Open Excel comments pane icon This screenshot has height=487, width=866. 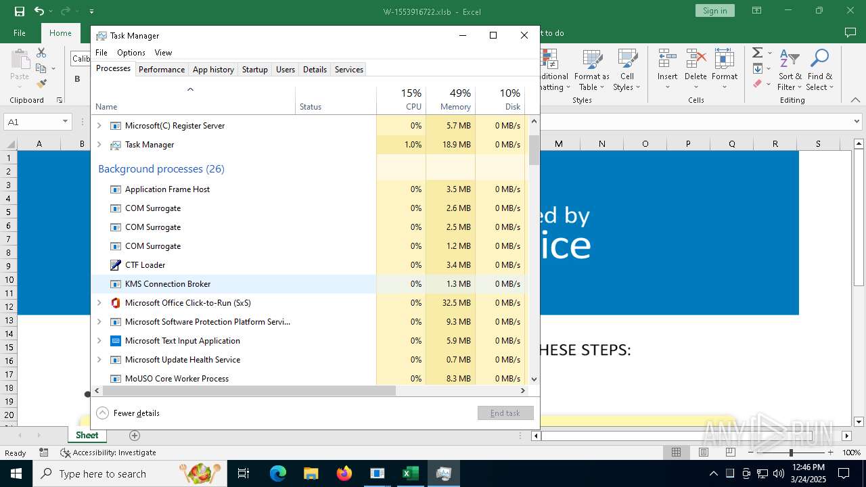point(850,32)
